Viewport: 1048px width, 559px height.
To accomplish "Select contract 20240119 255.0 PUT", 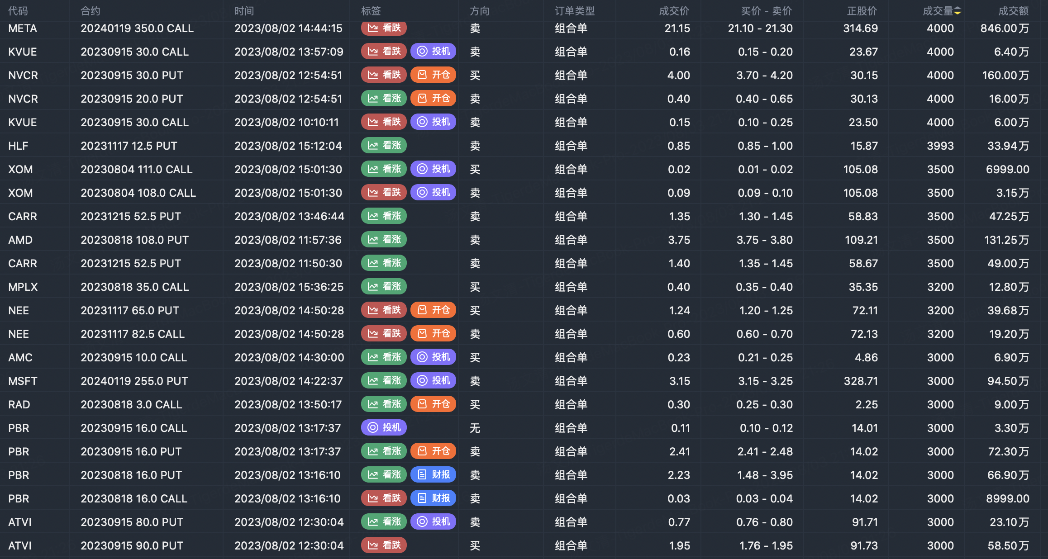I will (x=134, y=381).
